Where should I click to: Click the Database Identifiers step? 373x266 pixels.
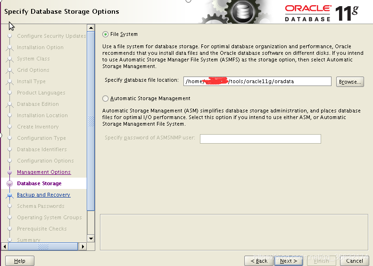coord(42,149)
